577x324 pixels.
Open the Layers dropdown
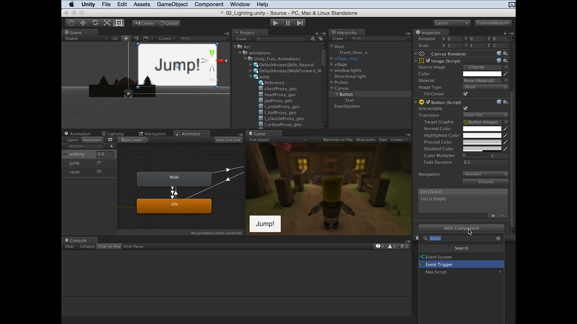452,23
